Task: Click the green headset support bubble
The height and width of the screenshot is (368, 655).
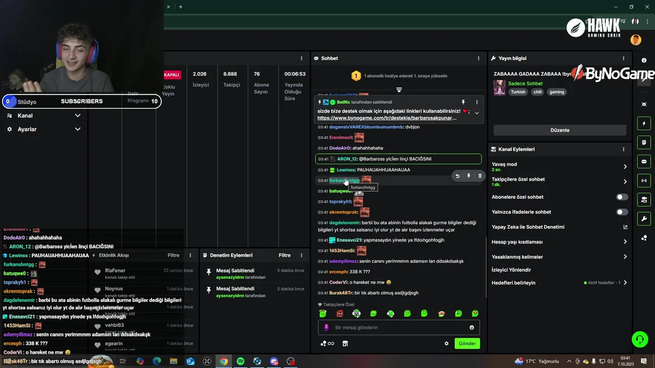Action: pos(639,339)
